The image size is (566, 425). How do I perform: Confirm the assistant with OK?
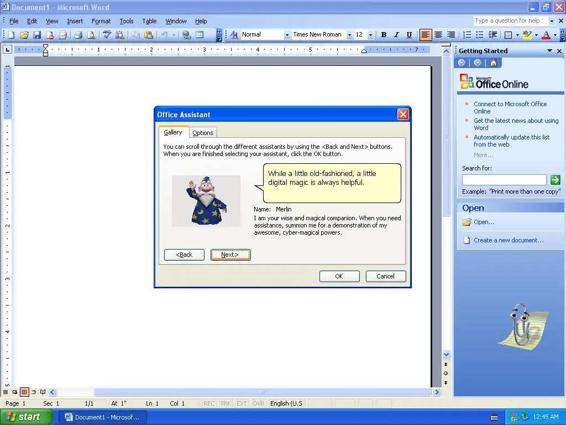click(339, 276)
